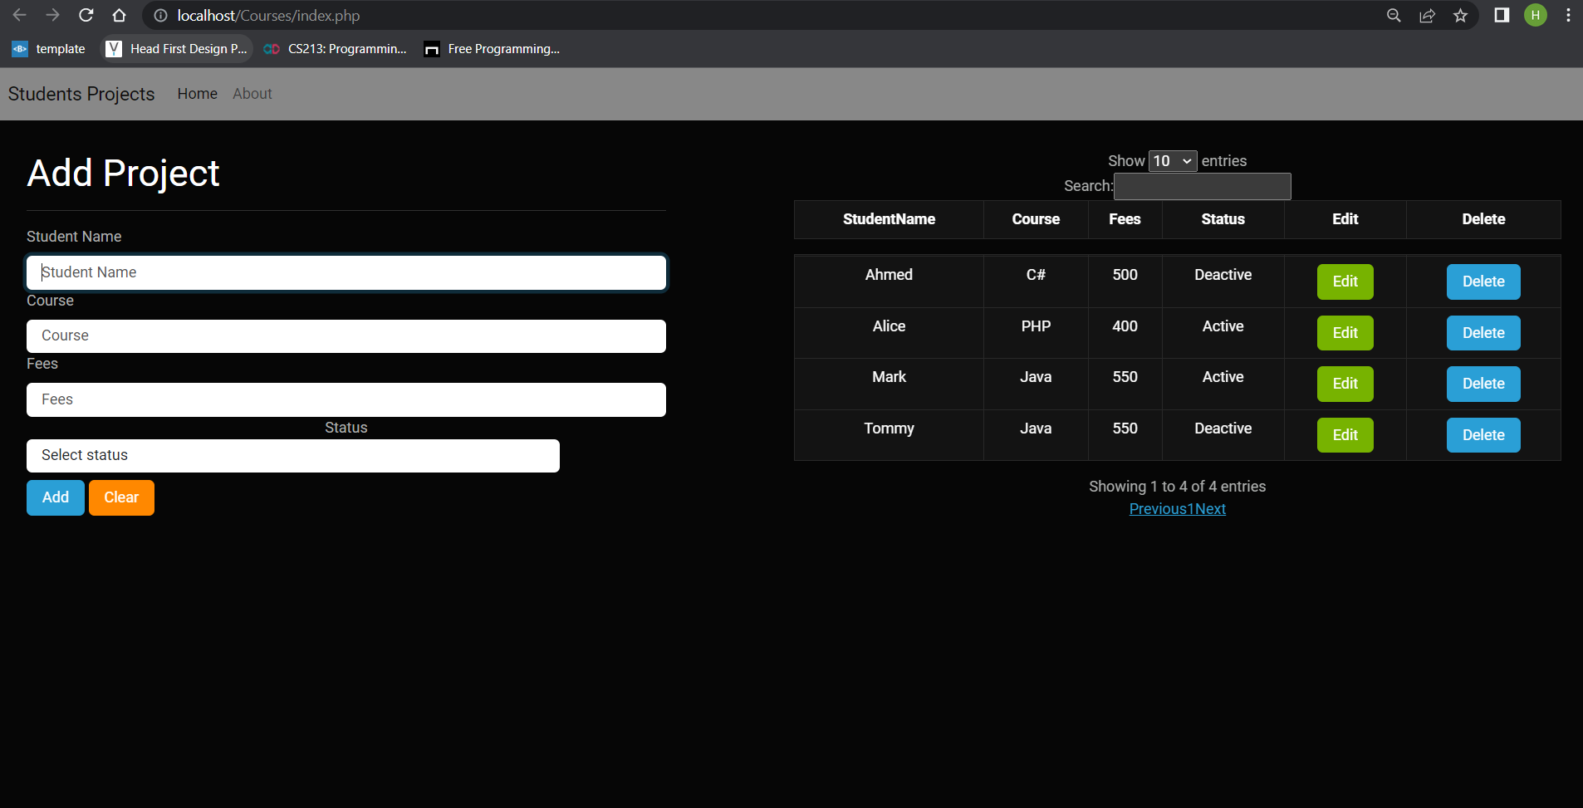Click Edit for Alice's PHP course
1583x808 pixels.
click(x=1344, y=332)
